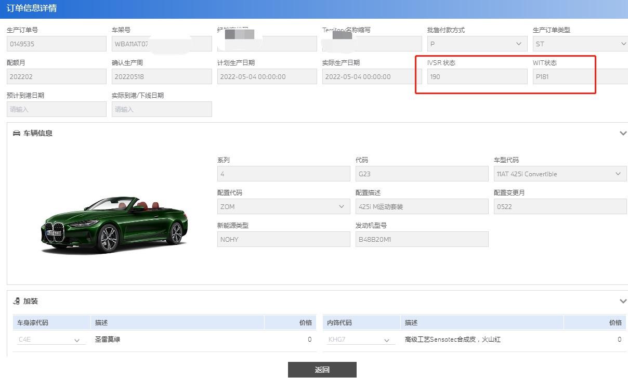Click the 新能源类型 field NOHY
The image size is (628, 378).
283,239
